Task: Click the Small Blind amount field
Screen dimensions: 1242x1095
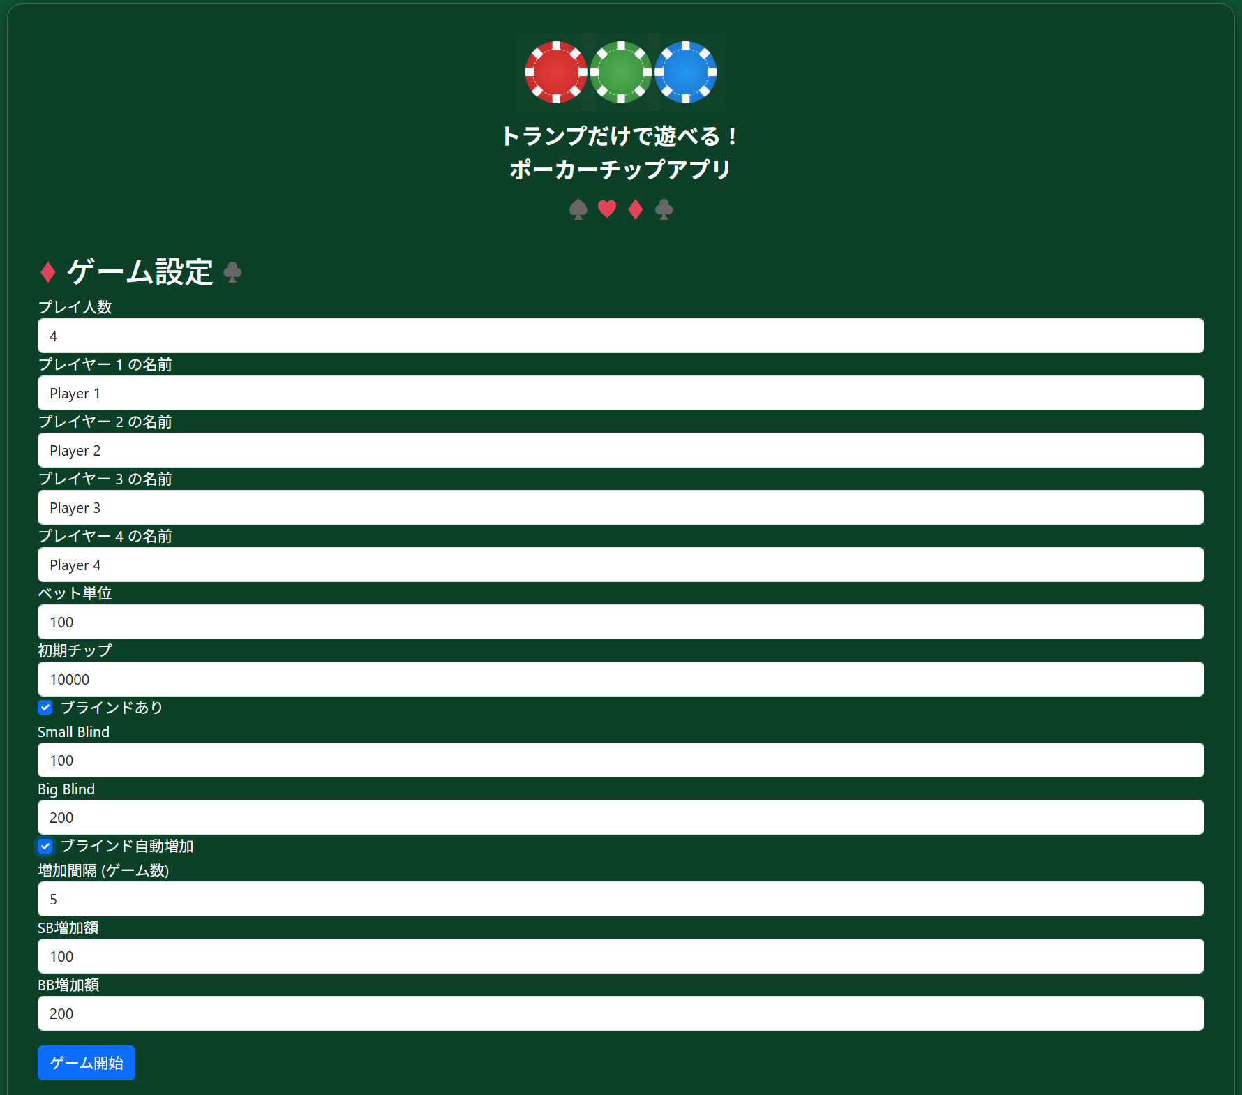Action: tap(620, 760)
